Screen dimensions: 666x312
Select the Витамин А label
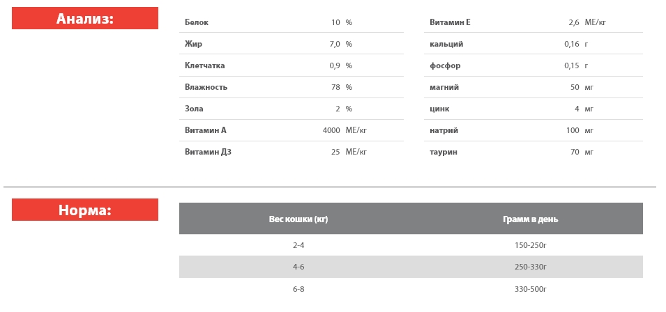pyautogui.click(x=205, y=130)
